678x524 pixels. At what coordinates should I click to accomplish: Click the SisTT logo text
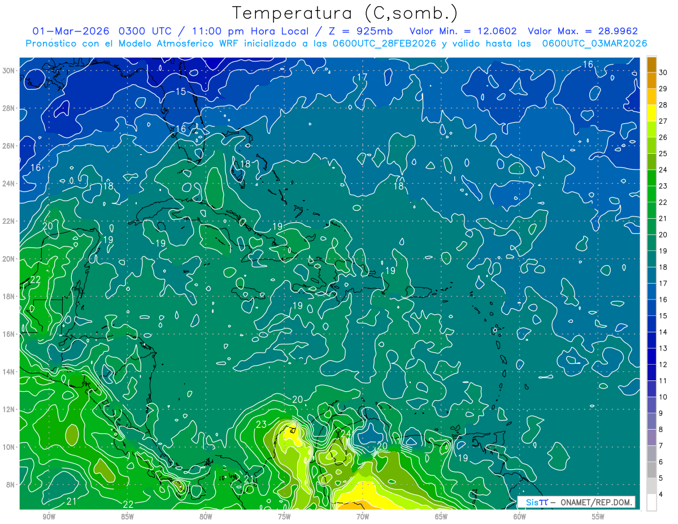(x=536, y=502)
